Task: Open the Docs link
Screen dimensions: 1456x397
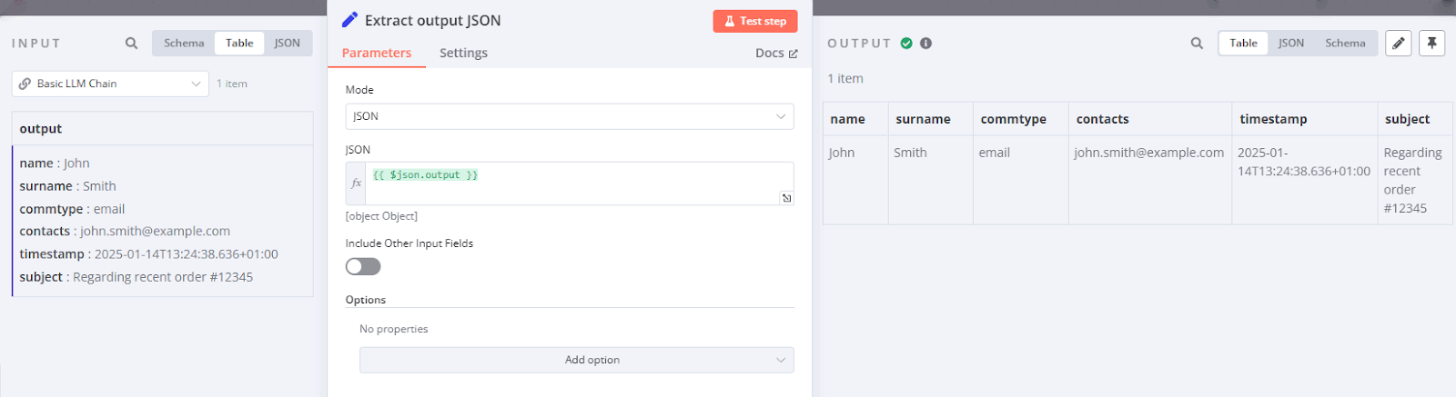Action: [x=776, y=53]
